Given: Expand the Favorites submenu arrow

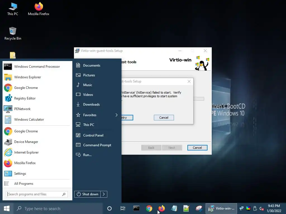Looking at the screenshot, I should [x=116, y=115].
